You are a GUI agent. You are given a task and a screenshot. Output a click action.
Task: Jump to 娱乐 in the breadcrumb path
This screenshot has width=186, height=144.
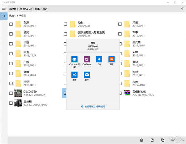point(37,9)
